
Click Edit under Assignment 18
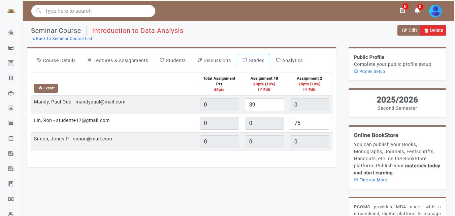264,90
